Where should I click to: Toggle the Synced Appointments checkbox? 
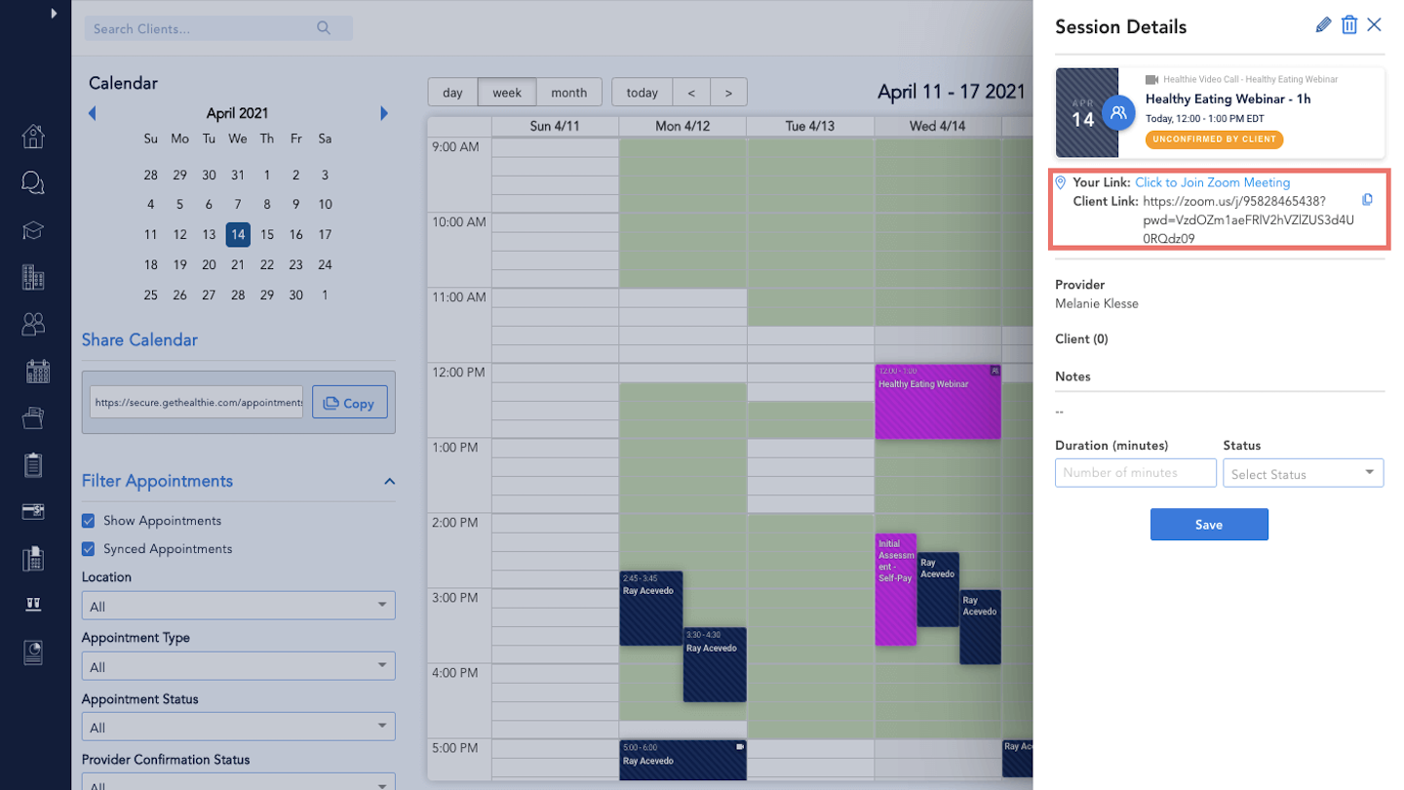point(89,549)
